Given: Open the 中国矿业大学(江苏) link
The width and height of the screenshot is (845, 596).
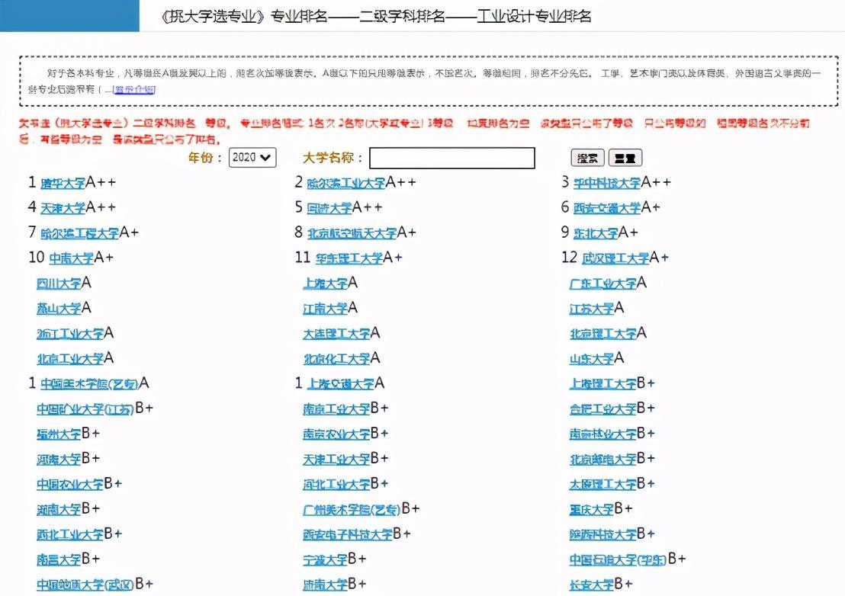Looking at the screenshot, I should [x=85, y=409].
